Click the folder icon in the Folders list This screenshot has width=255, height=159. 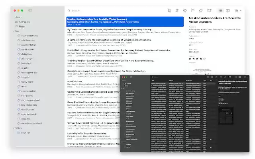pyautogui.click(x=19, y=132)
